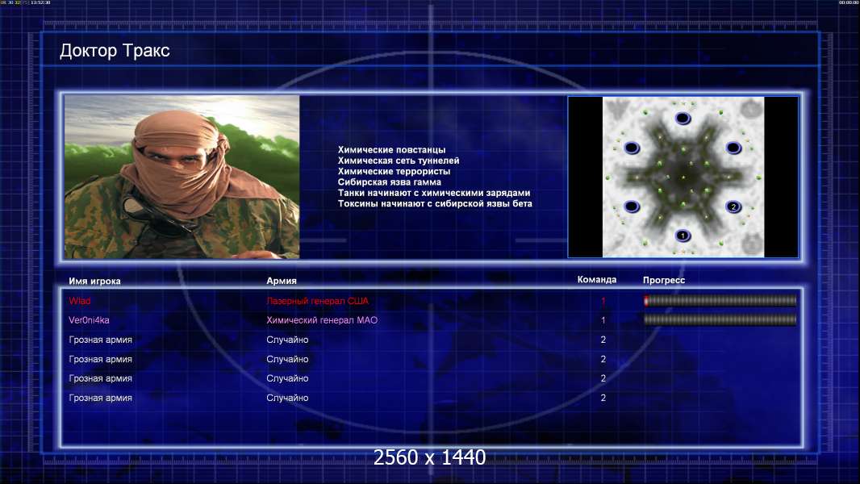
Task: Click the map preview thumbnail
Action: click(x=683, y=177)
